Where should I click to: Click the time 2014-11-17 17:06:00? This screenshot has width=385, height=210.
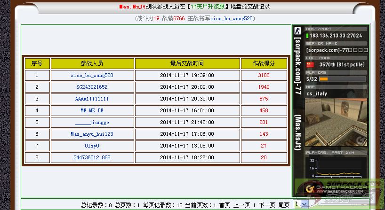click(x=187, y=134)
